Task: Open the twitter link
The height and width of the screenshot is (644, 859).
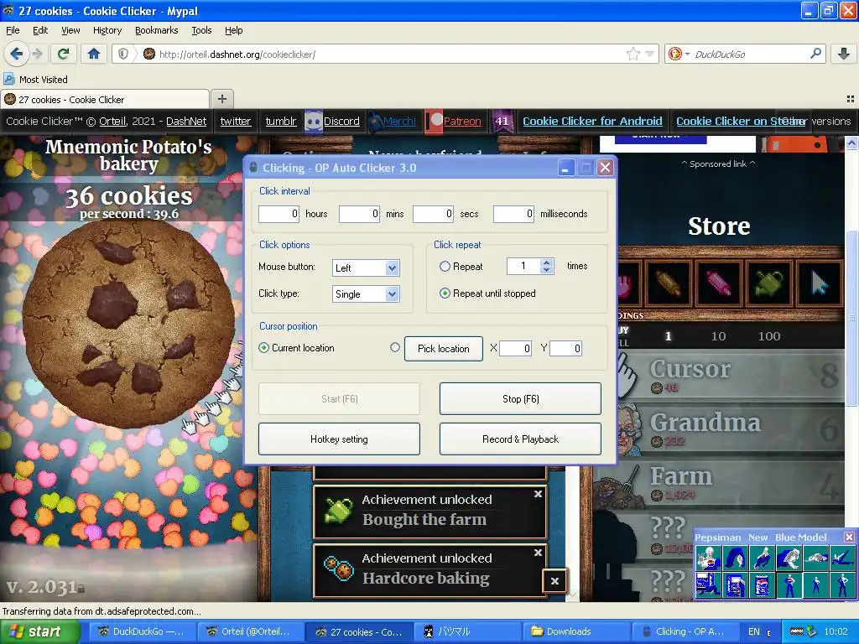Action: [x=236, y=121]
